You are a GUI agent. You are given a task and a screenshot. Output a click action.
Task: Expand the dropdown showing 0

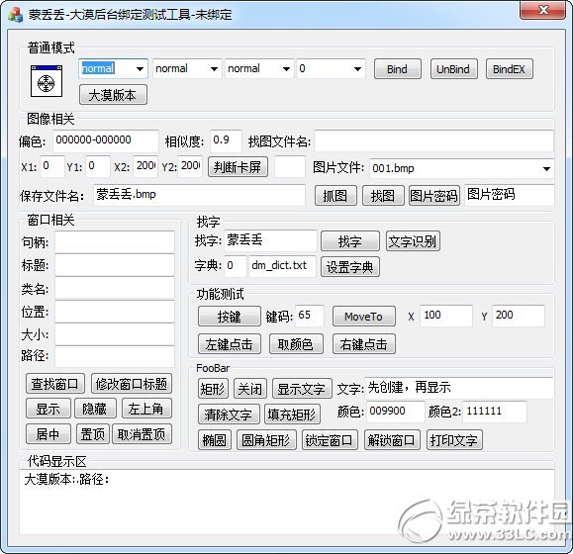pyautogui.click(x=331, y=68)
